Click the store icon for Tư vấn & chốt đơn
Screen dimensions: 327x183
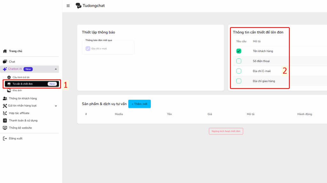point(9,84)
